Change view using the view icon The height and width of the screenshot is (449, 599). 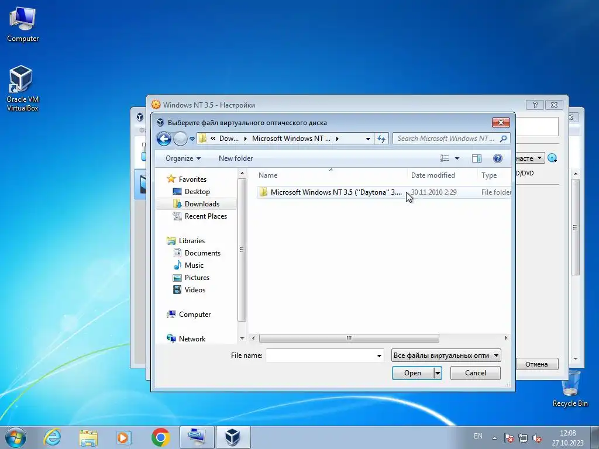445,158
